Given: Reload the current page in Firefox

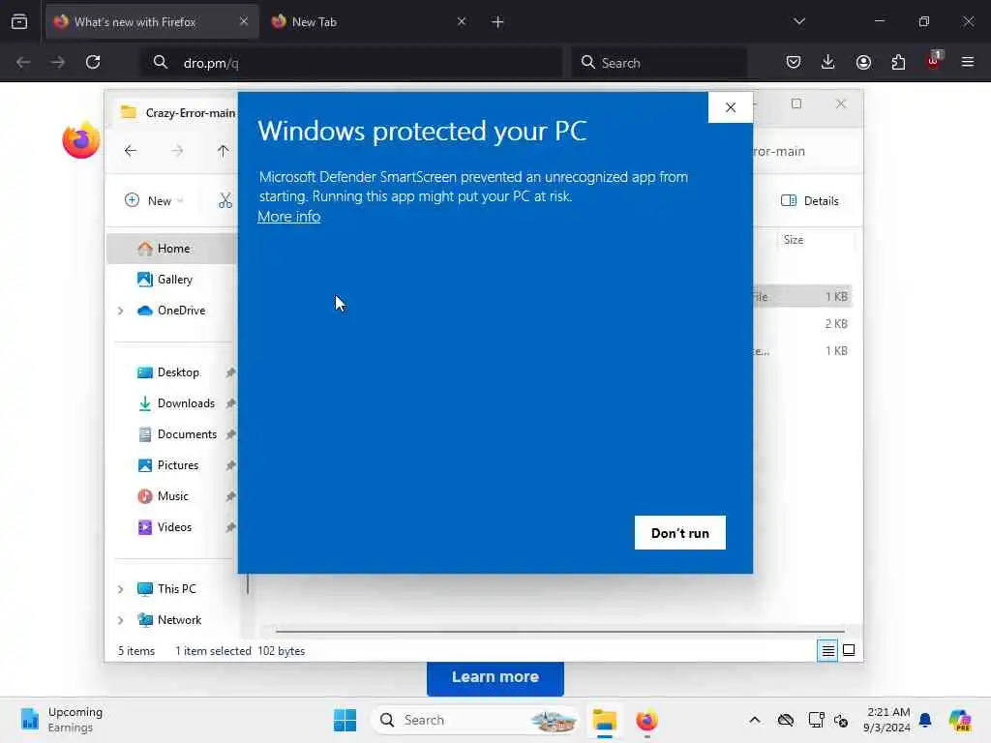Looking at the screenshot, I should click(93, 62).
